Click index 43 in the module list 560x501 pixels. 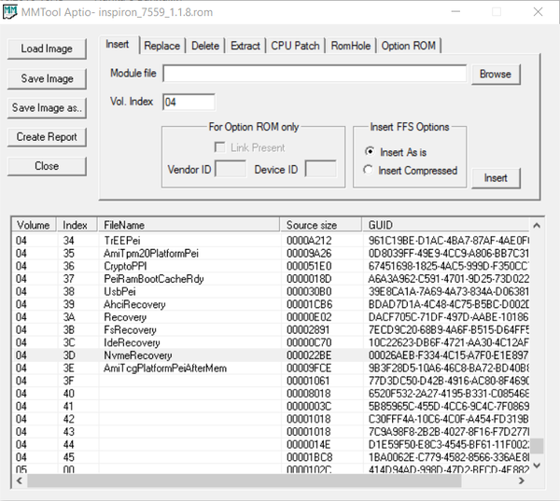click(x=68, y=432)
